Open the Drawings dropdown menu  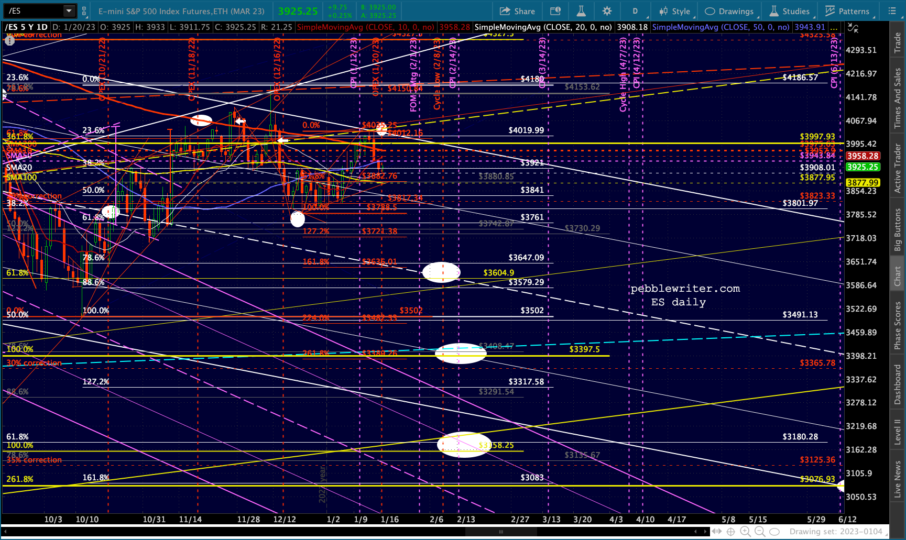(729, 11)
